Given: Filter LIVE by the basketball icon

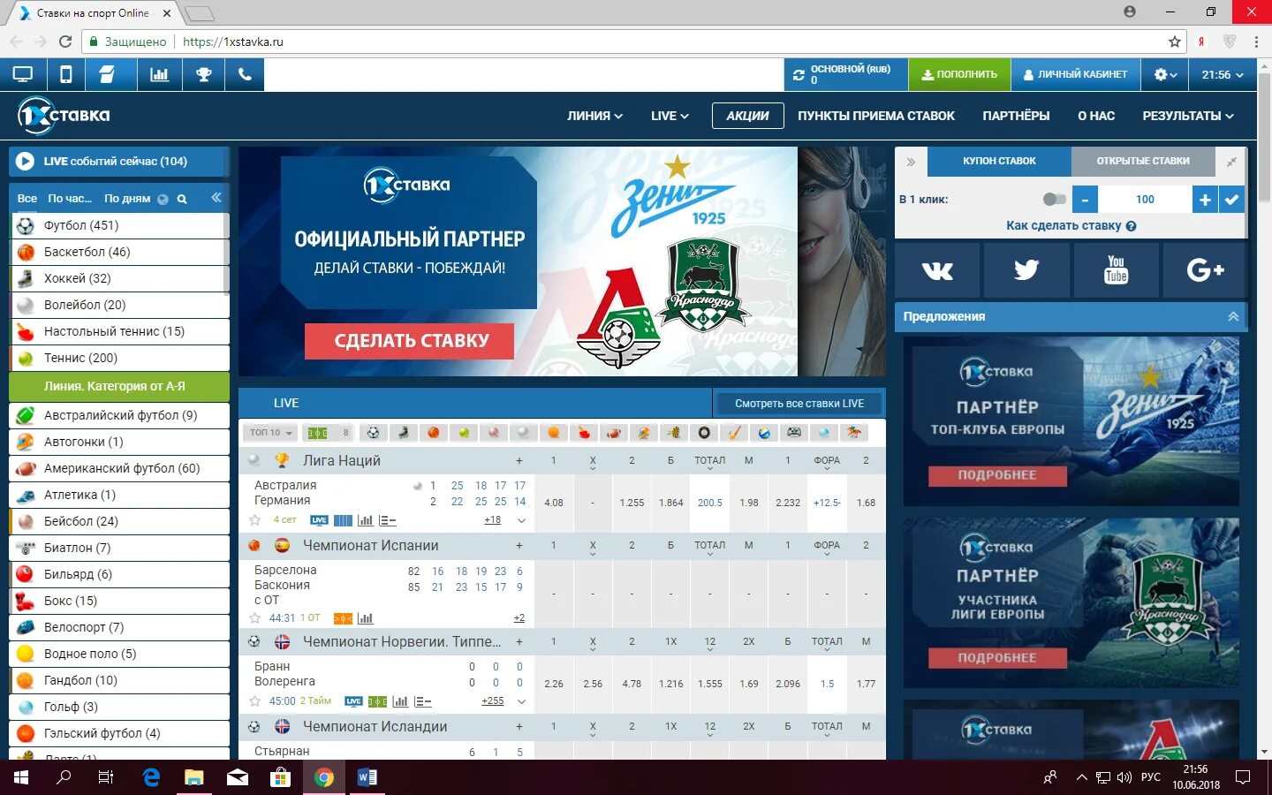Looking at the screenshot, I should click(434, 433).
